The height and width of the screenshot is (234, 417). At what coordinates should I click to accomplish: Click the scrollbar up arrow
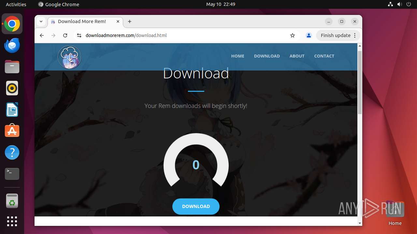pos(360,46)
